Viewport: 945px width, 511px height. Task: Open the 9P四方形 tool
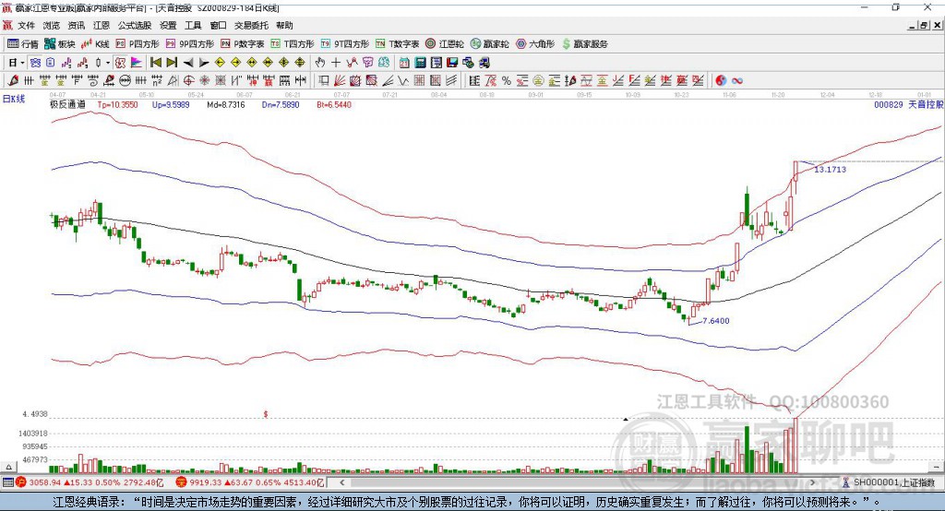[190, 44]
